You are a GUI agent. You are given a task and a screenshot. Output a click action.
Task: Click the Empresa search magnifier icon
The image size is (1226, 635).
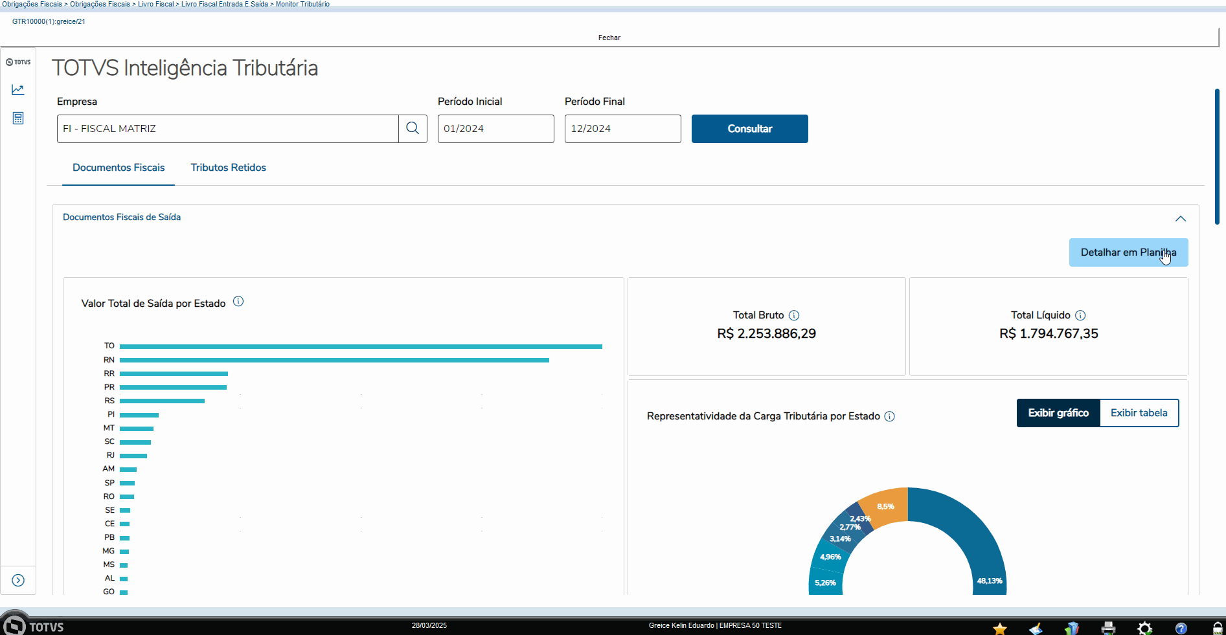pyautogui.click(x=413, y=128)
